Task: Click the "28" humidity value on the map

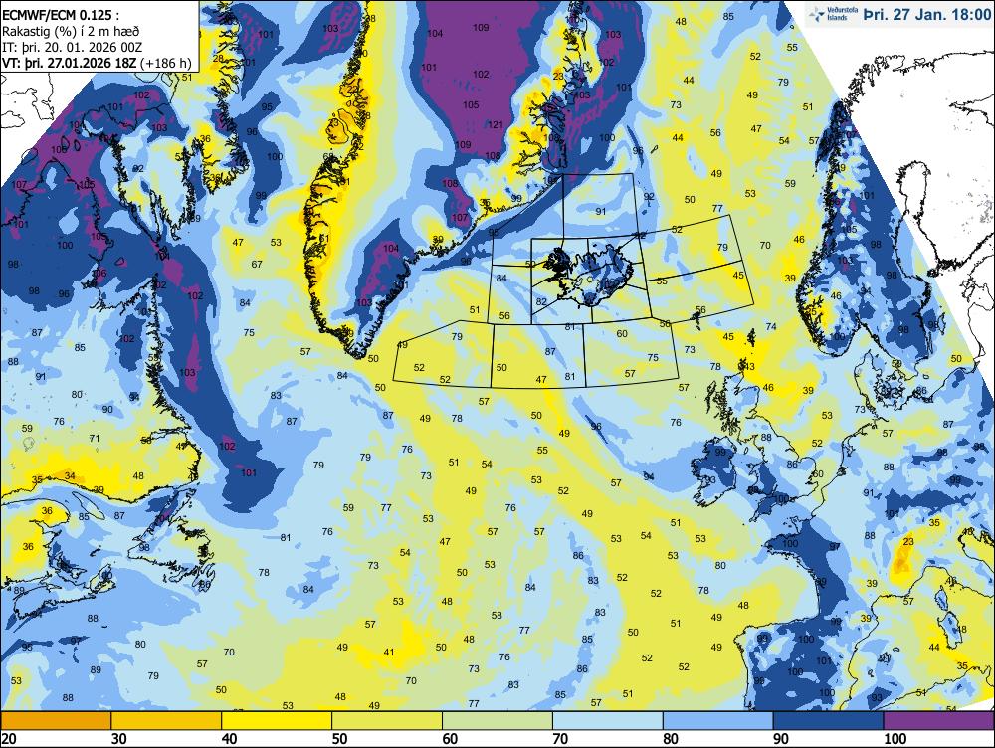Action: pyautogui.click(x=218, y=59)
